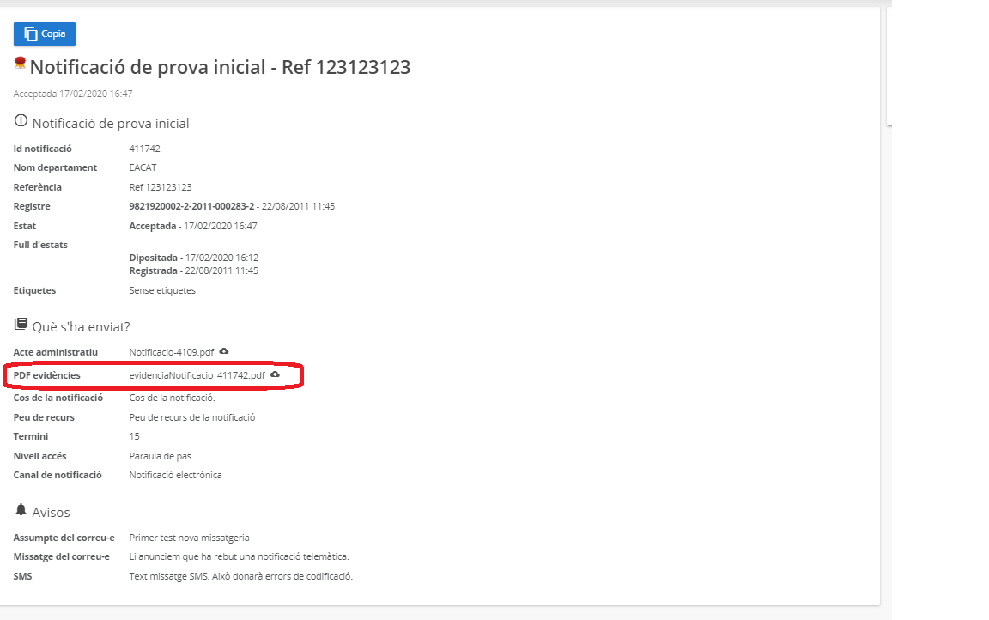Screen dimensions: 989x620
Task: Click the Estat value Acceptada
Action: (153, 226)
